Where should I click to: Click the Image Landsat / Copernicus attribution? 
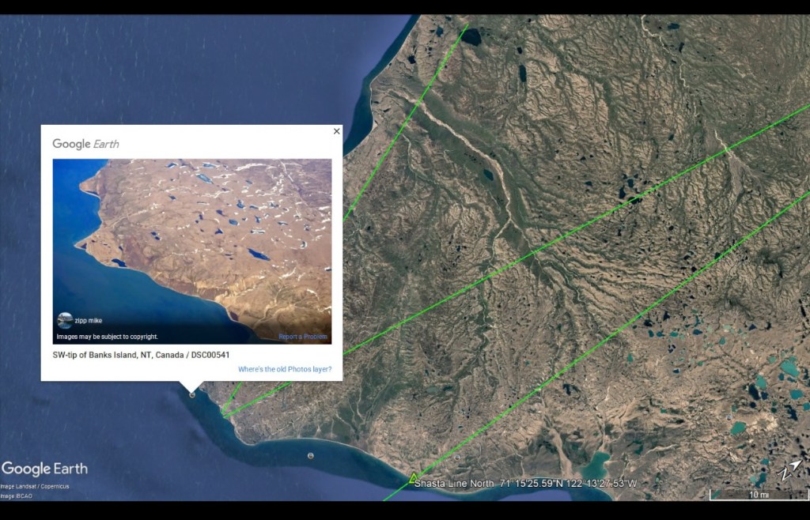coord(35,486)
